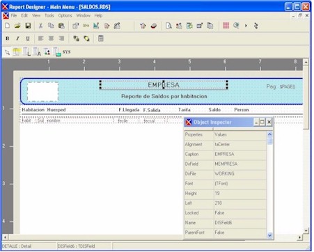
Task: Open the calculator icon in format toolbar
Action: pyautogui.click(x=101, y=38)
